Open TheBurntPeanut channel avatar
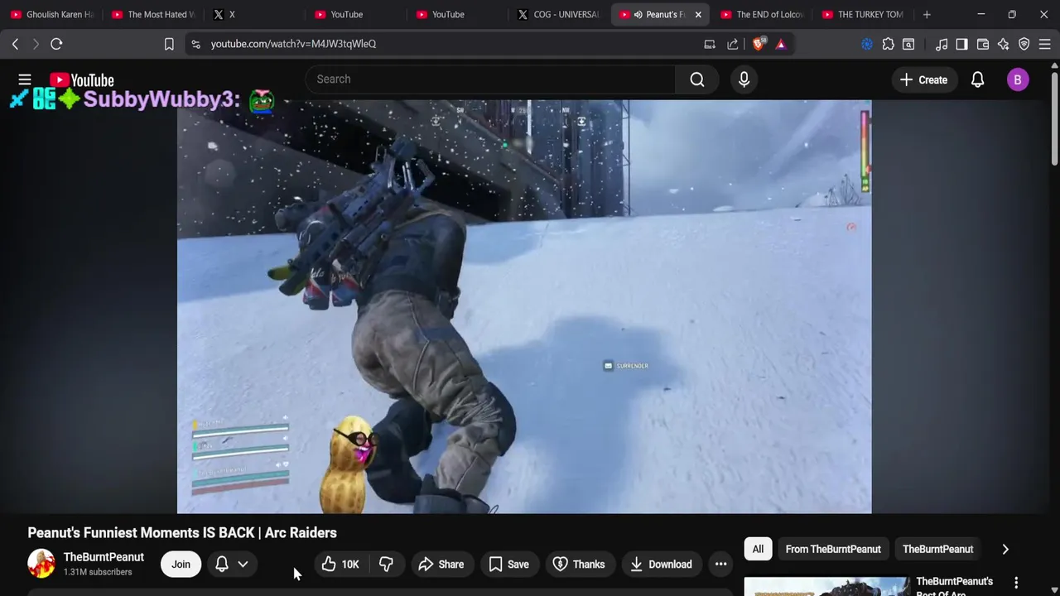The width and height of the screenshot is (1060, 596). coord(41,564)
